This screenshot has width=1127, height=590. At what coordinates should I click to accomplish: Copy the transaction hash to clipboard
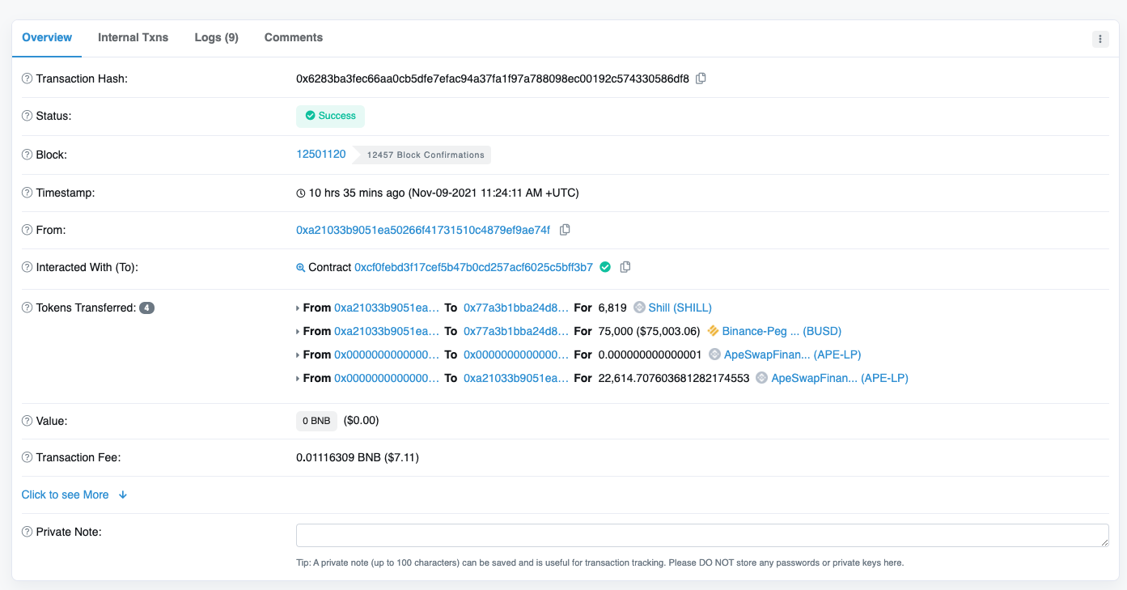point(701,79)
